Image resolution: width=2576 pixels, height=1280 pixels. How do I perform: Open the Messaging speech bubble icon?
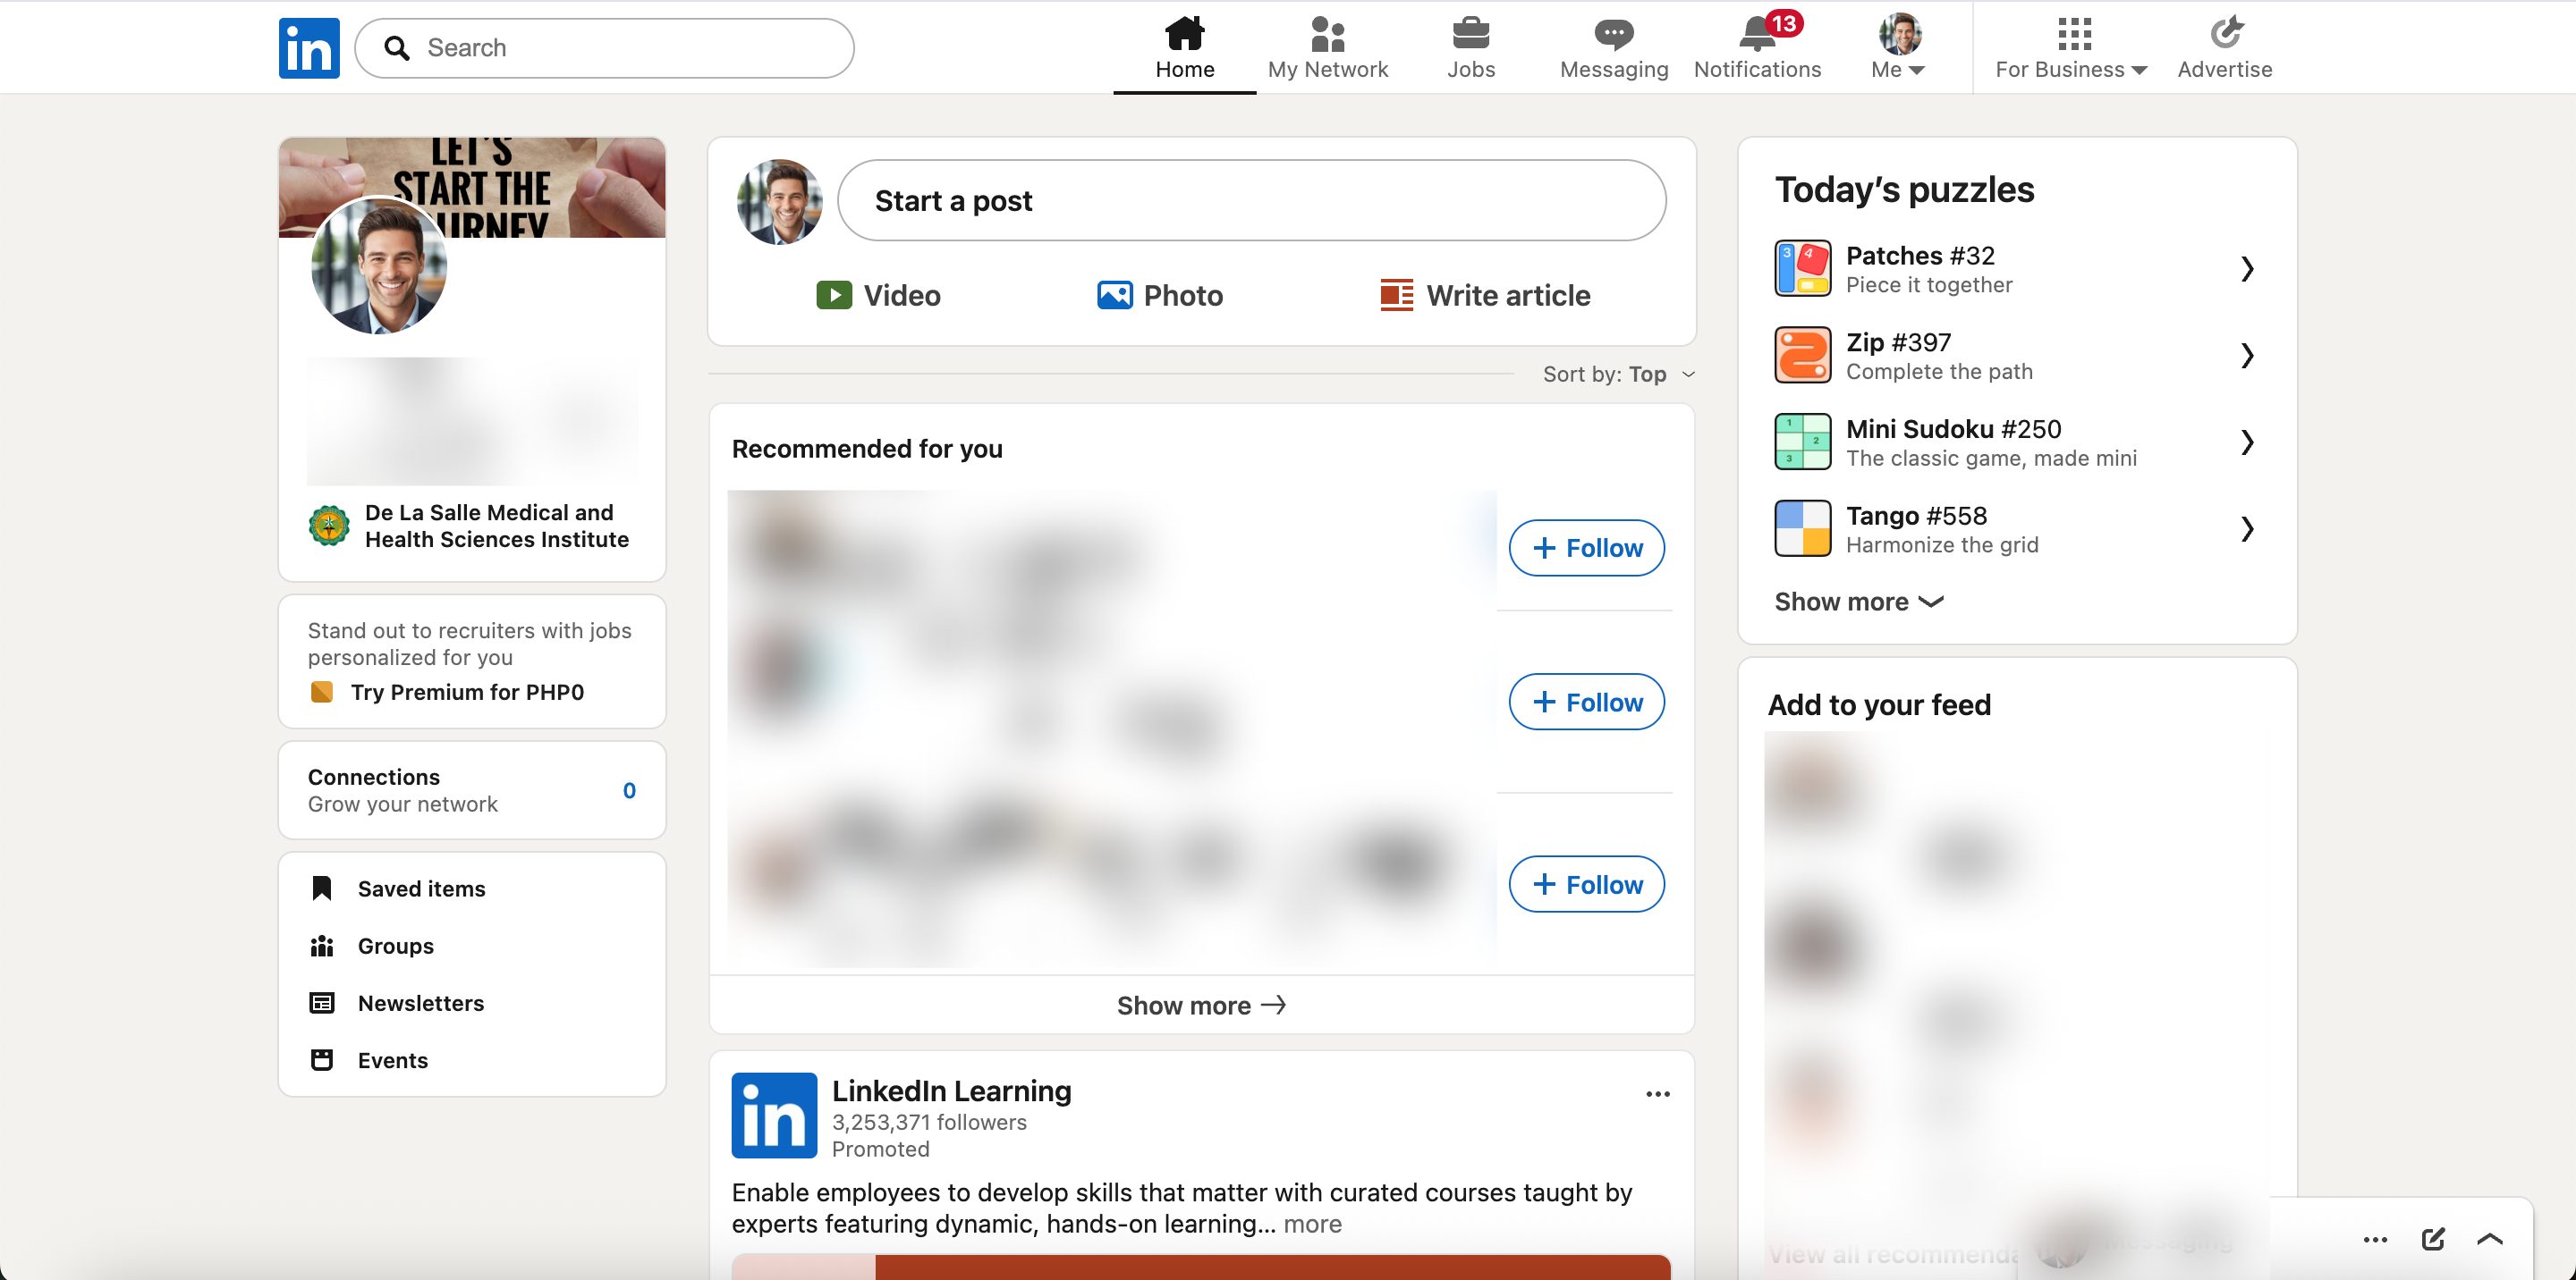[x=1613, y=34]
